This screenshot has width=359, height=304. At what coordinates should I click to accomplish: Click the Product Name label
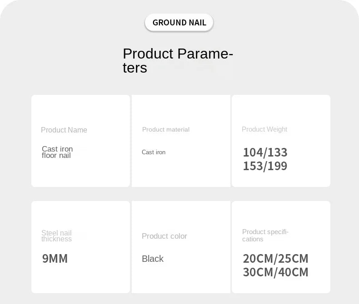(64, 130)
